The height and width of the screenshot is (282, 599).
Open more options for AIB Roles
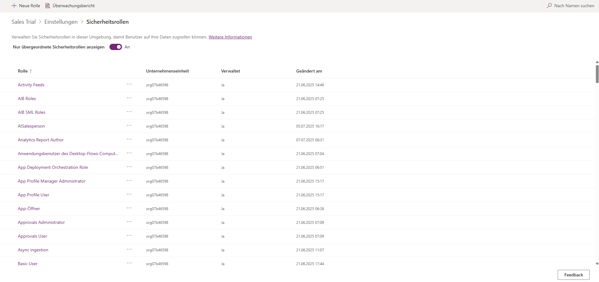point(129,98)
